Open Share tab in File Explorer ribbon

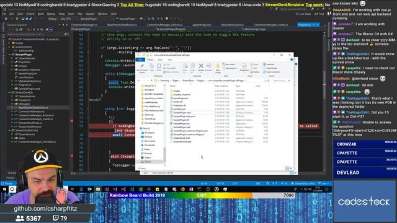click(160, 59)
